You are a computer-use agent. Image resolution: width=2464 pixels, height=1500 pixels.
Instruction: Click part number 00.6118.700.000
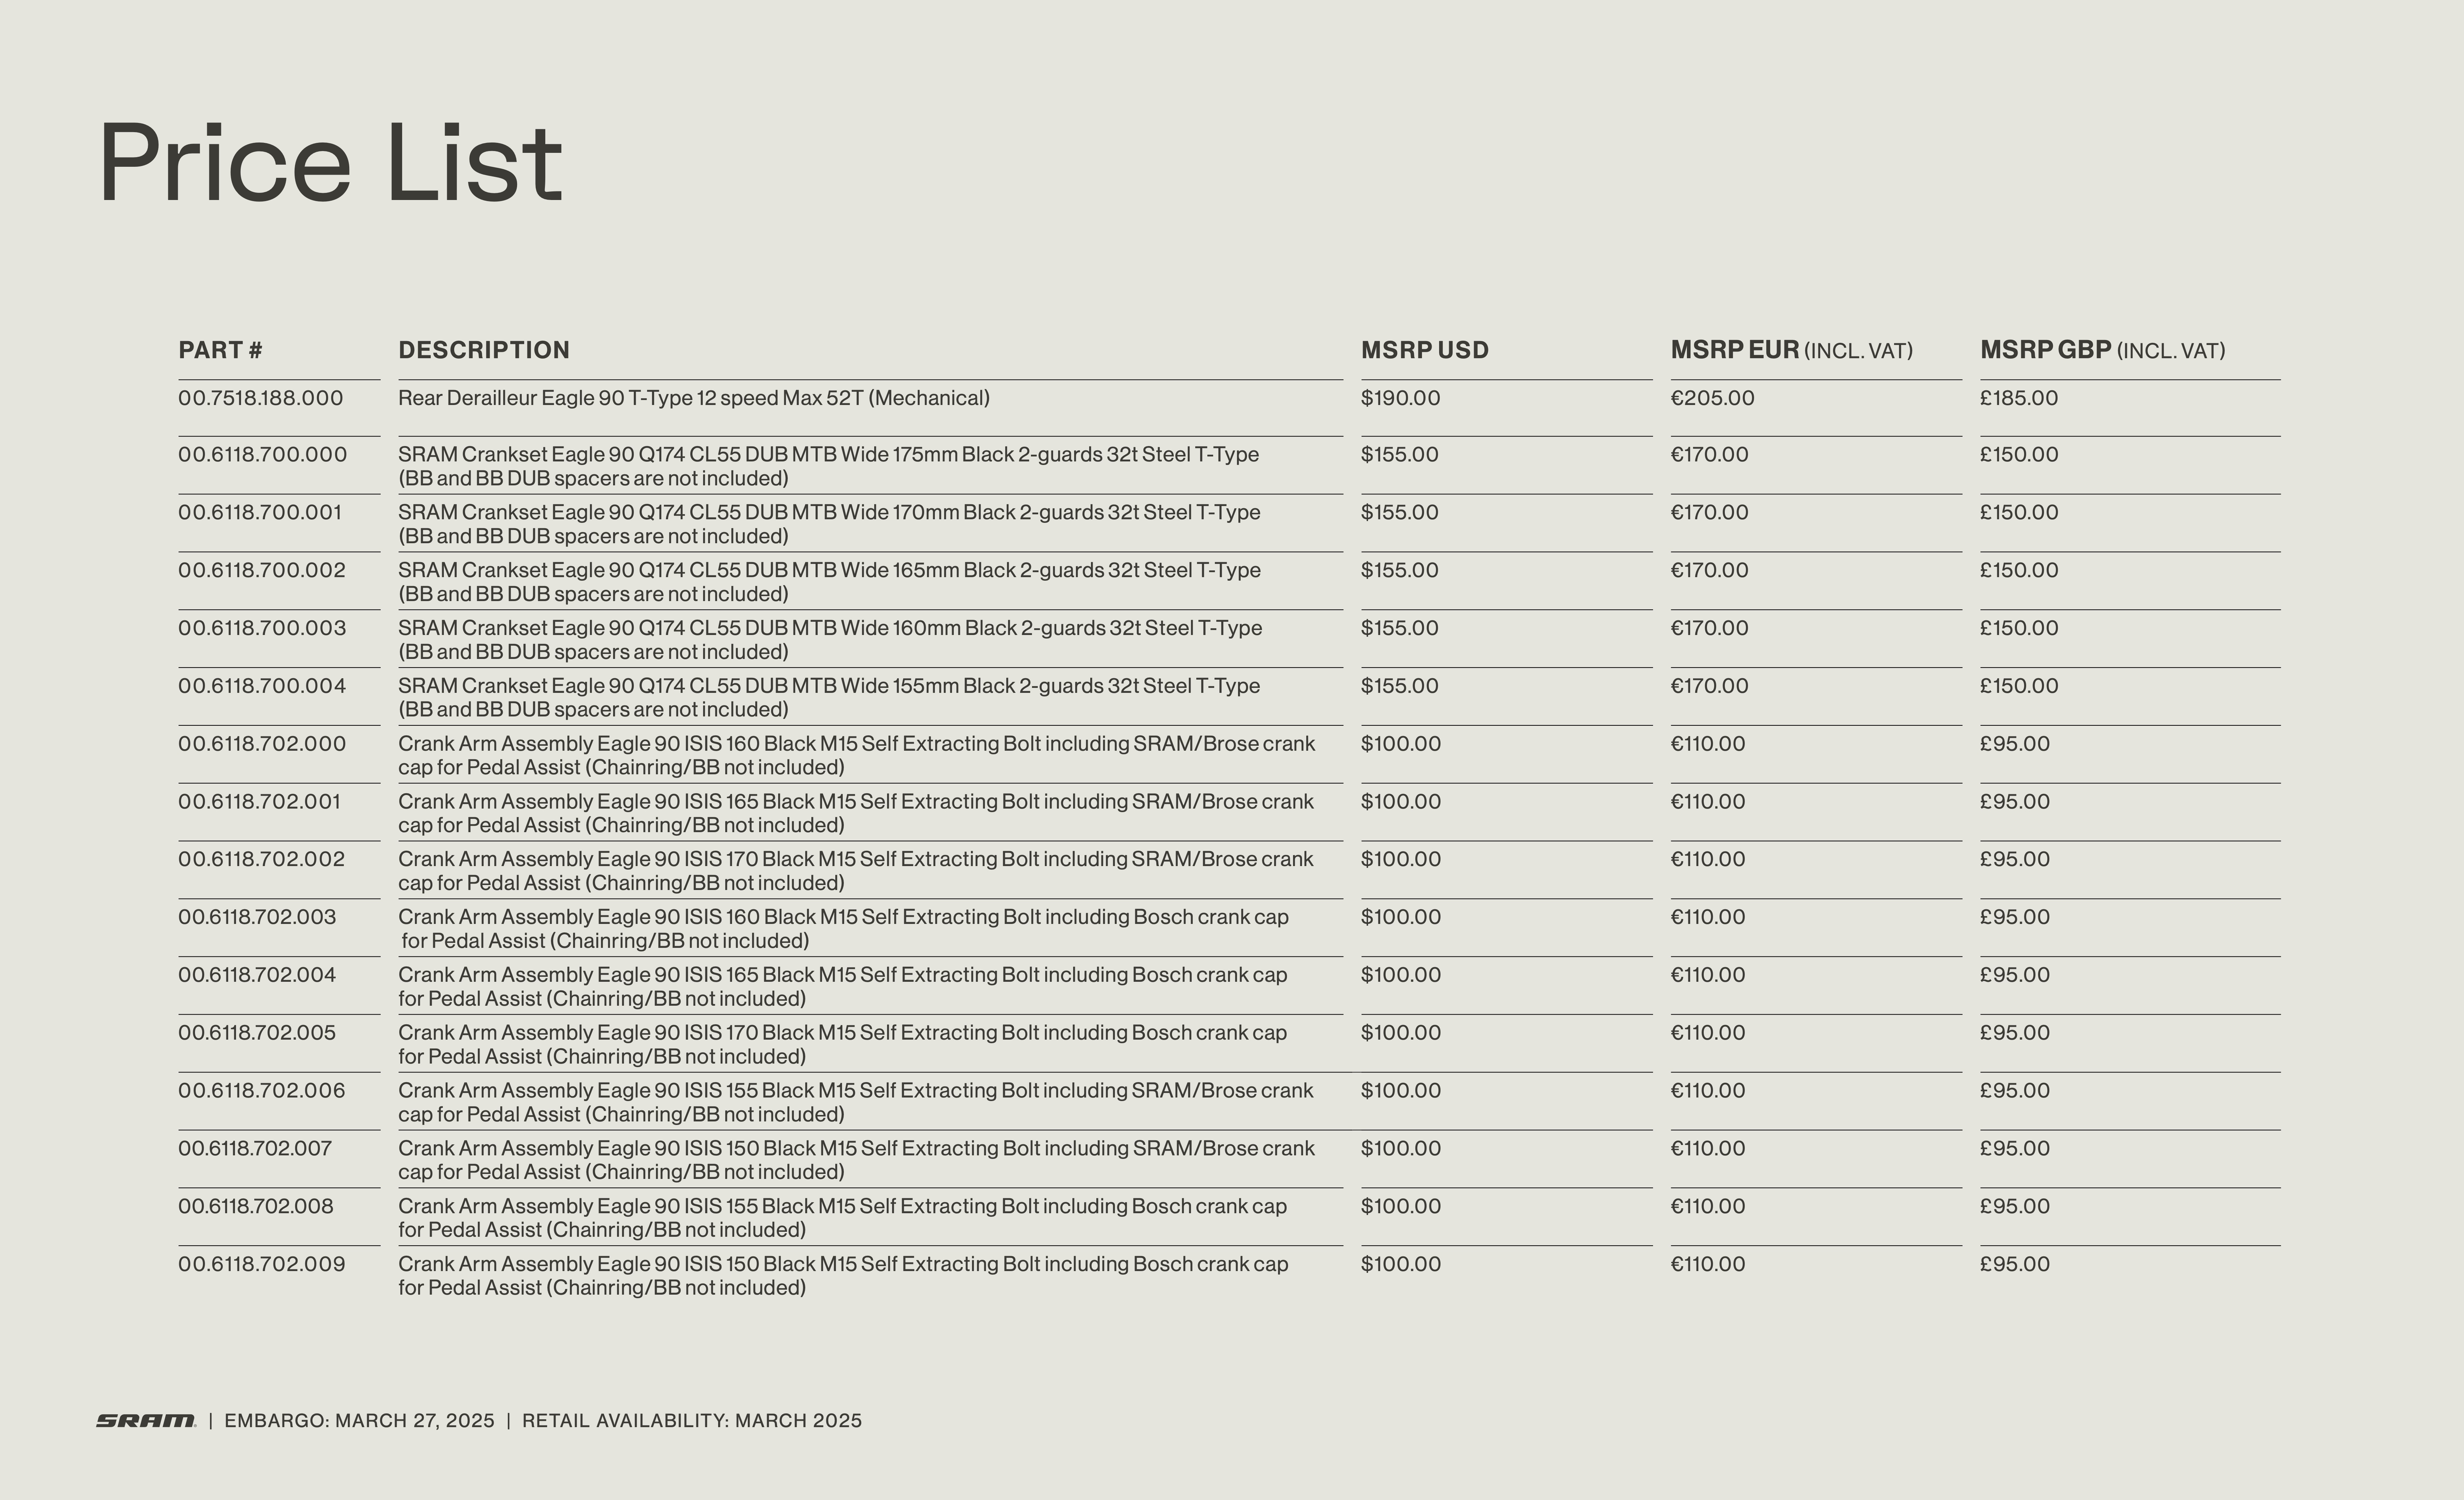point(263,455)
